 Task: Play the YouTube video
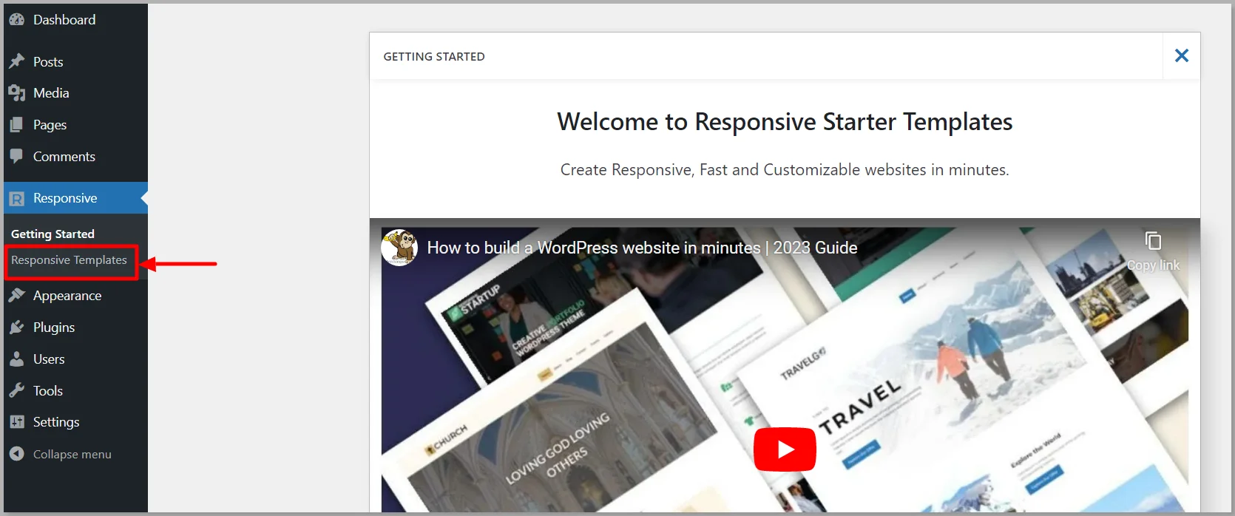coord(785,449)
